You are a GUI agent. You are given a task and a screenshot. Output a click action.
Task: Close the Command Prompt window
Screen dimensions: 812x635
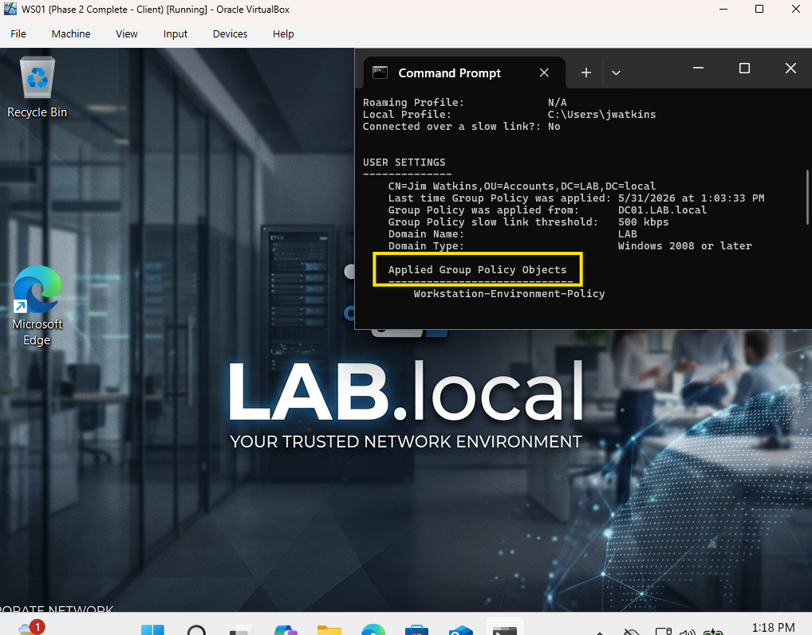[790, 69]
